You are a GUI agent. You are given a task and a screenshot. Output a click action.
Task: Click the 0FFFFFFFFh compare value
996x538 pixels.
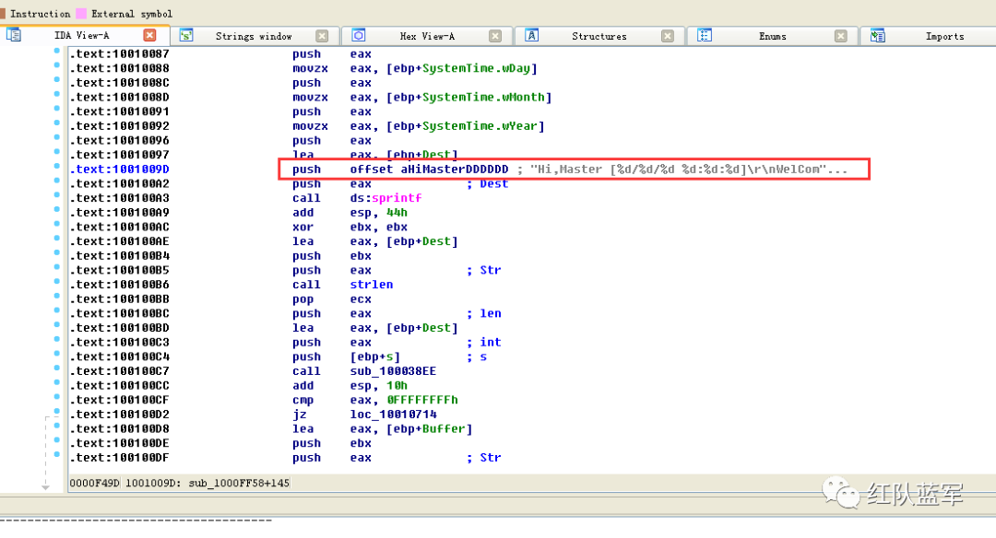tap(421, 400)
